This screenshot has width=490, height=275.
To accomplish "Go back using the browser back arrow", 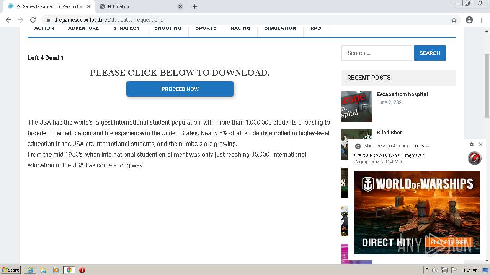I will pos(8,20).
